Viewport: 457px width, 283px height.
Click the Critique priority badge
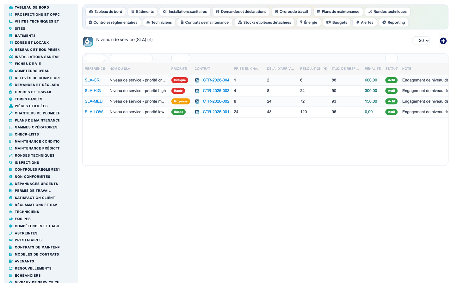point(180,80)
